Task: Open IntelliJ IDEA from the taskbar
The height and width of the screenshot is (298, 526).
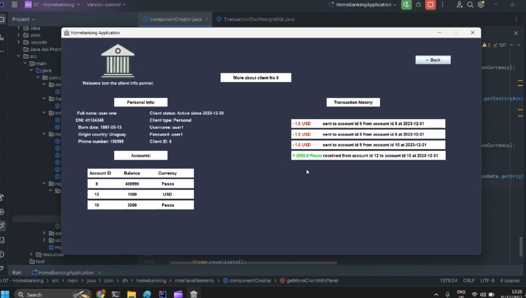Action: click(163, 294)
